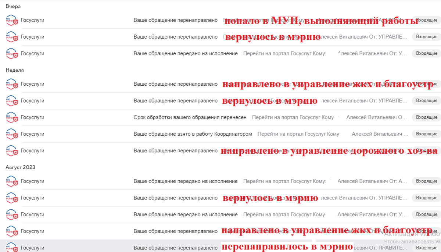Select the second Август 2023 message via avatar
Screen dimensions: 441x252
point(12,198)
